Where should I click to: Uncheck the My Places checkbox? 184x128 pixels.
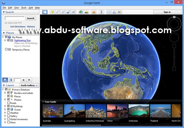pyautogui.click(x=6, y=37)
